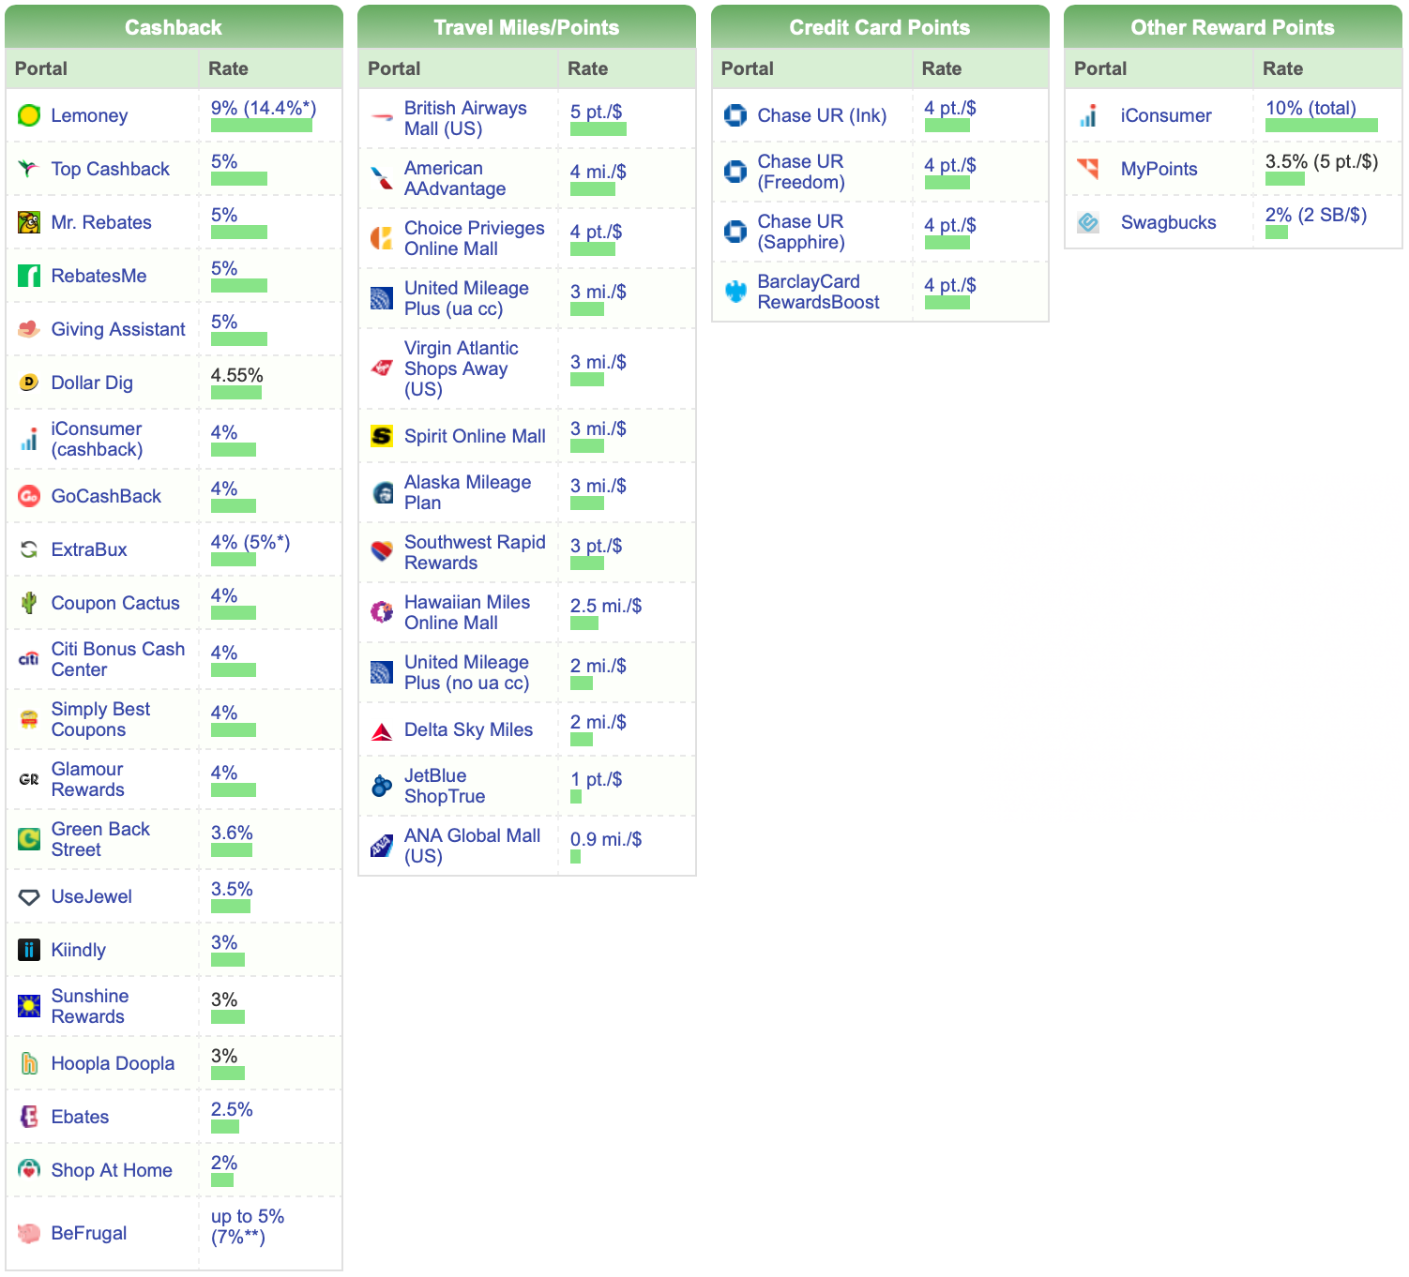1409x1277 pixels.
Task: Click the BarclayCard RewardsBoost eagle icon
Action: [x=735, y=292]
